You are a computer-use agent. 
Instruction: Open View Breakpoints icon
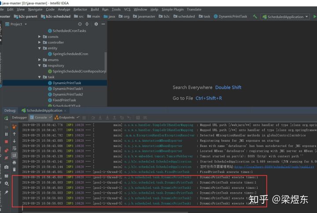pyautogui.click(x=6, y=151)
